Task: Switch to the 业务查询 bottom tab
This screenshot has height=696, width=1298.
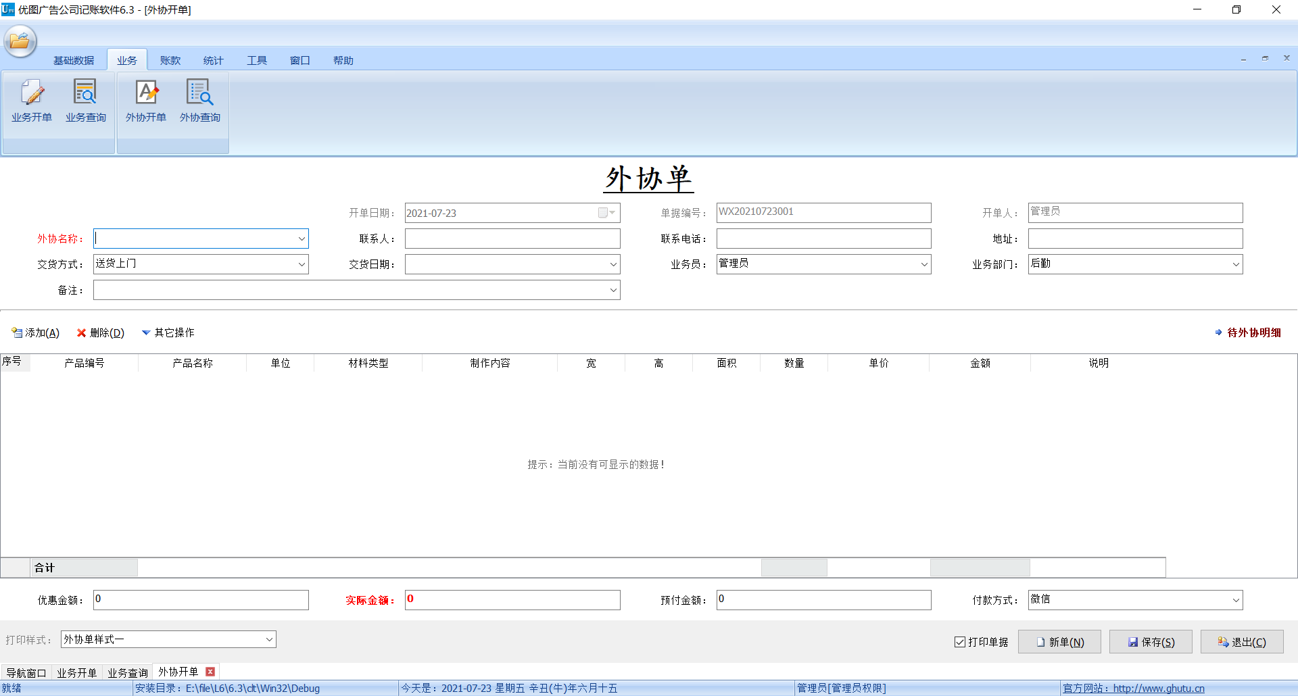Action: point(128,673)
